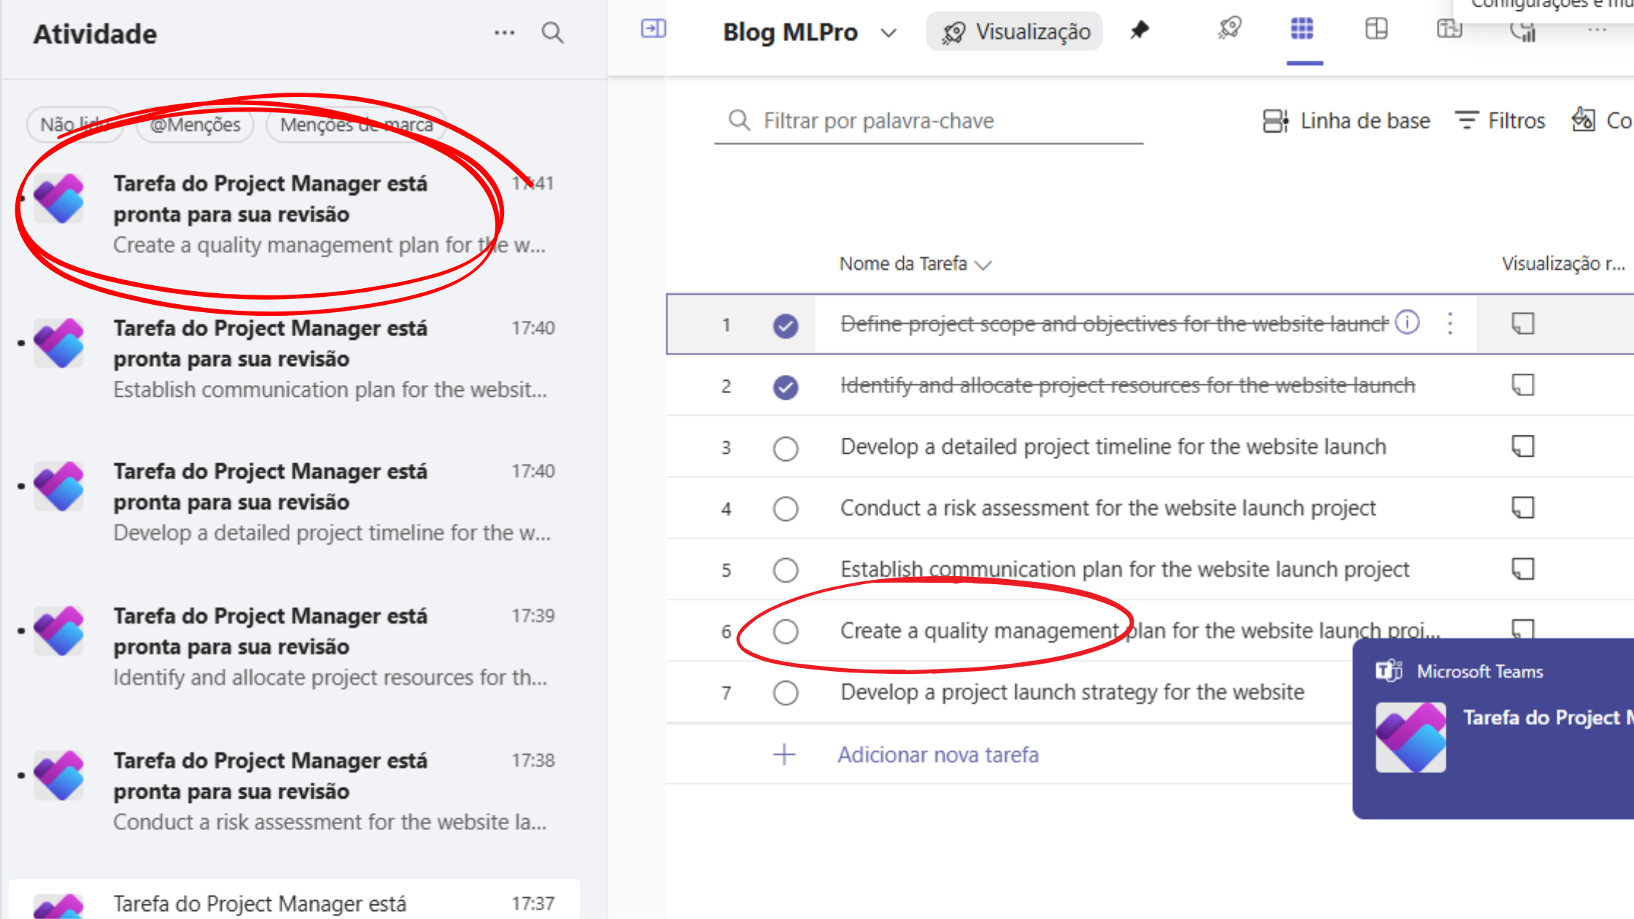
Task: Open quick view for task row 1
Action: [1523, 323]
